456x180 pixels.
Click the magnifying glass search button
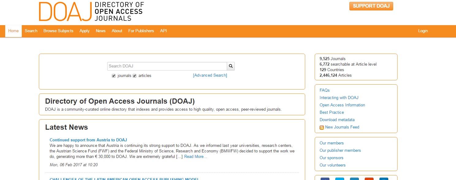point(231,66)
